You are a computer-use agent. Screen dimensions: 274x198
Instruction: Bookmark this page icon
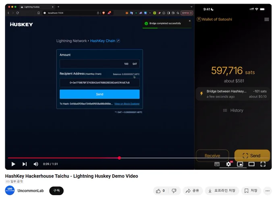point(39,13)
